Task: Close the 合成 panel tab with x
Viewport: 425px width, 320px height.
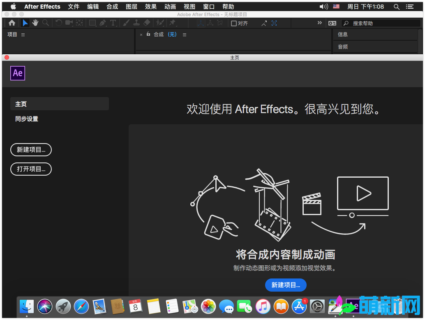Action: tap(141, 35)
